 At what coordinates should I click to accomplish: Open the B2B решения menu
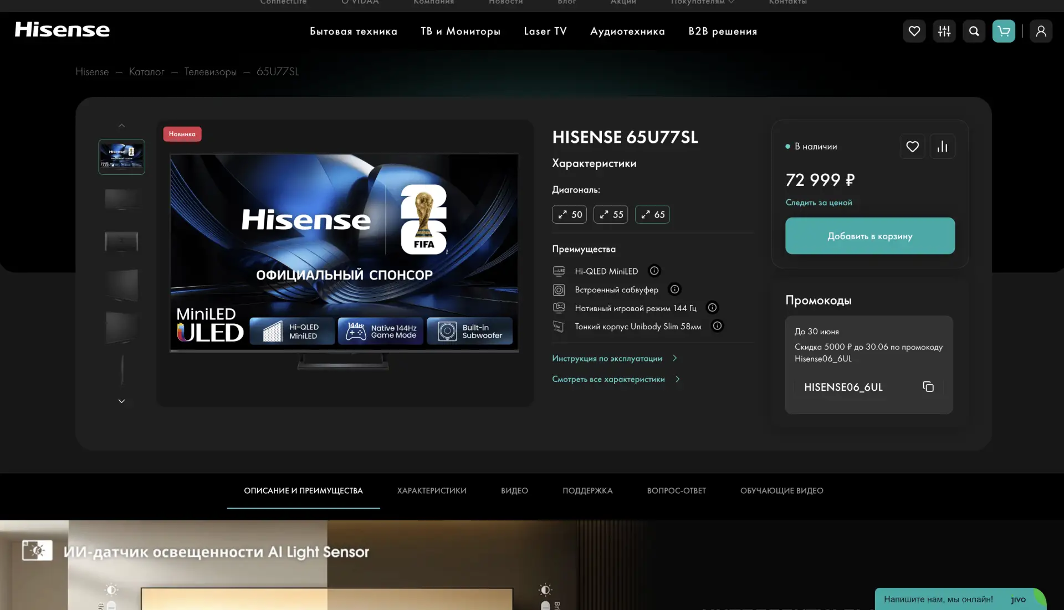click(x=723, y=32)
